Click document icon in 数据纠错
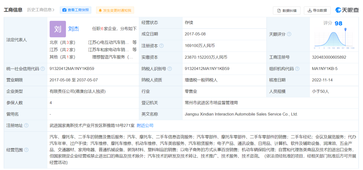Viewport: 363px width, 170px height. (x=279, y=10)
